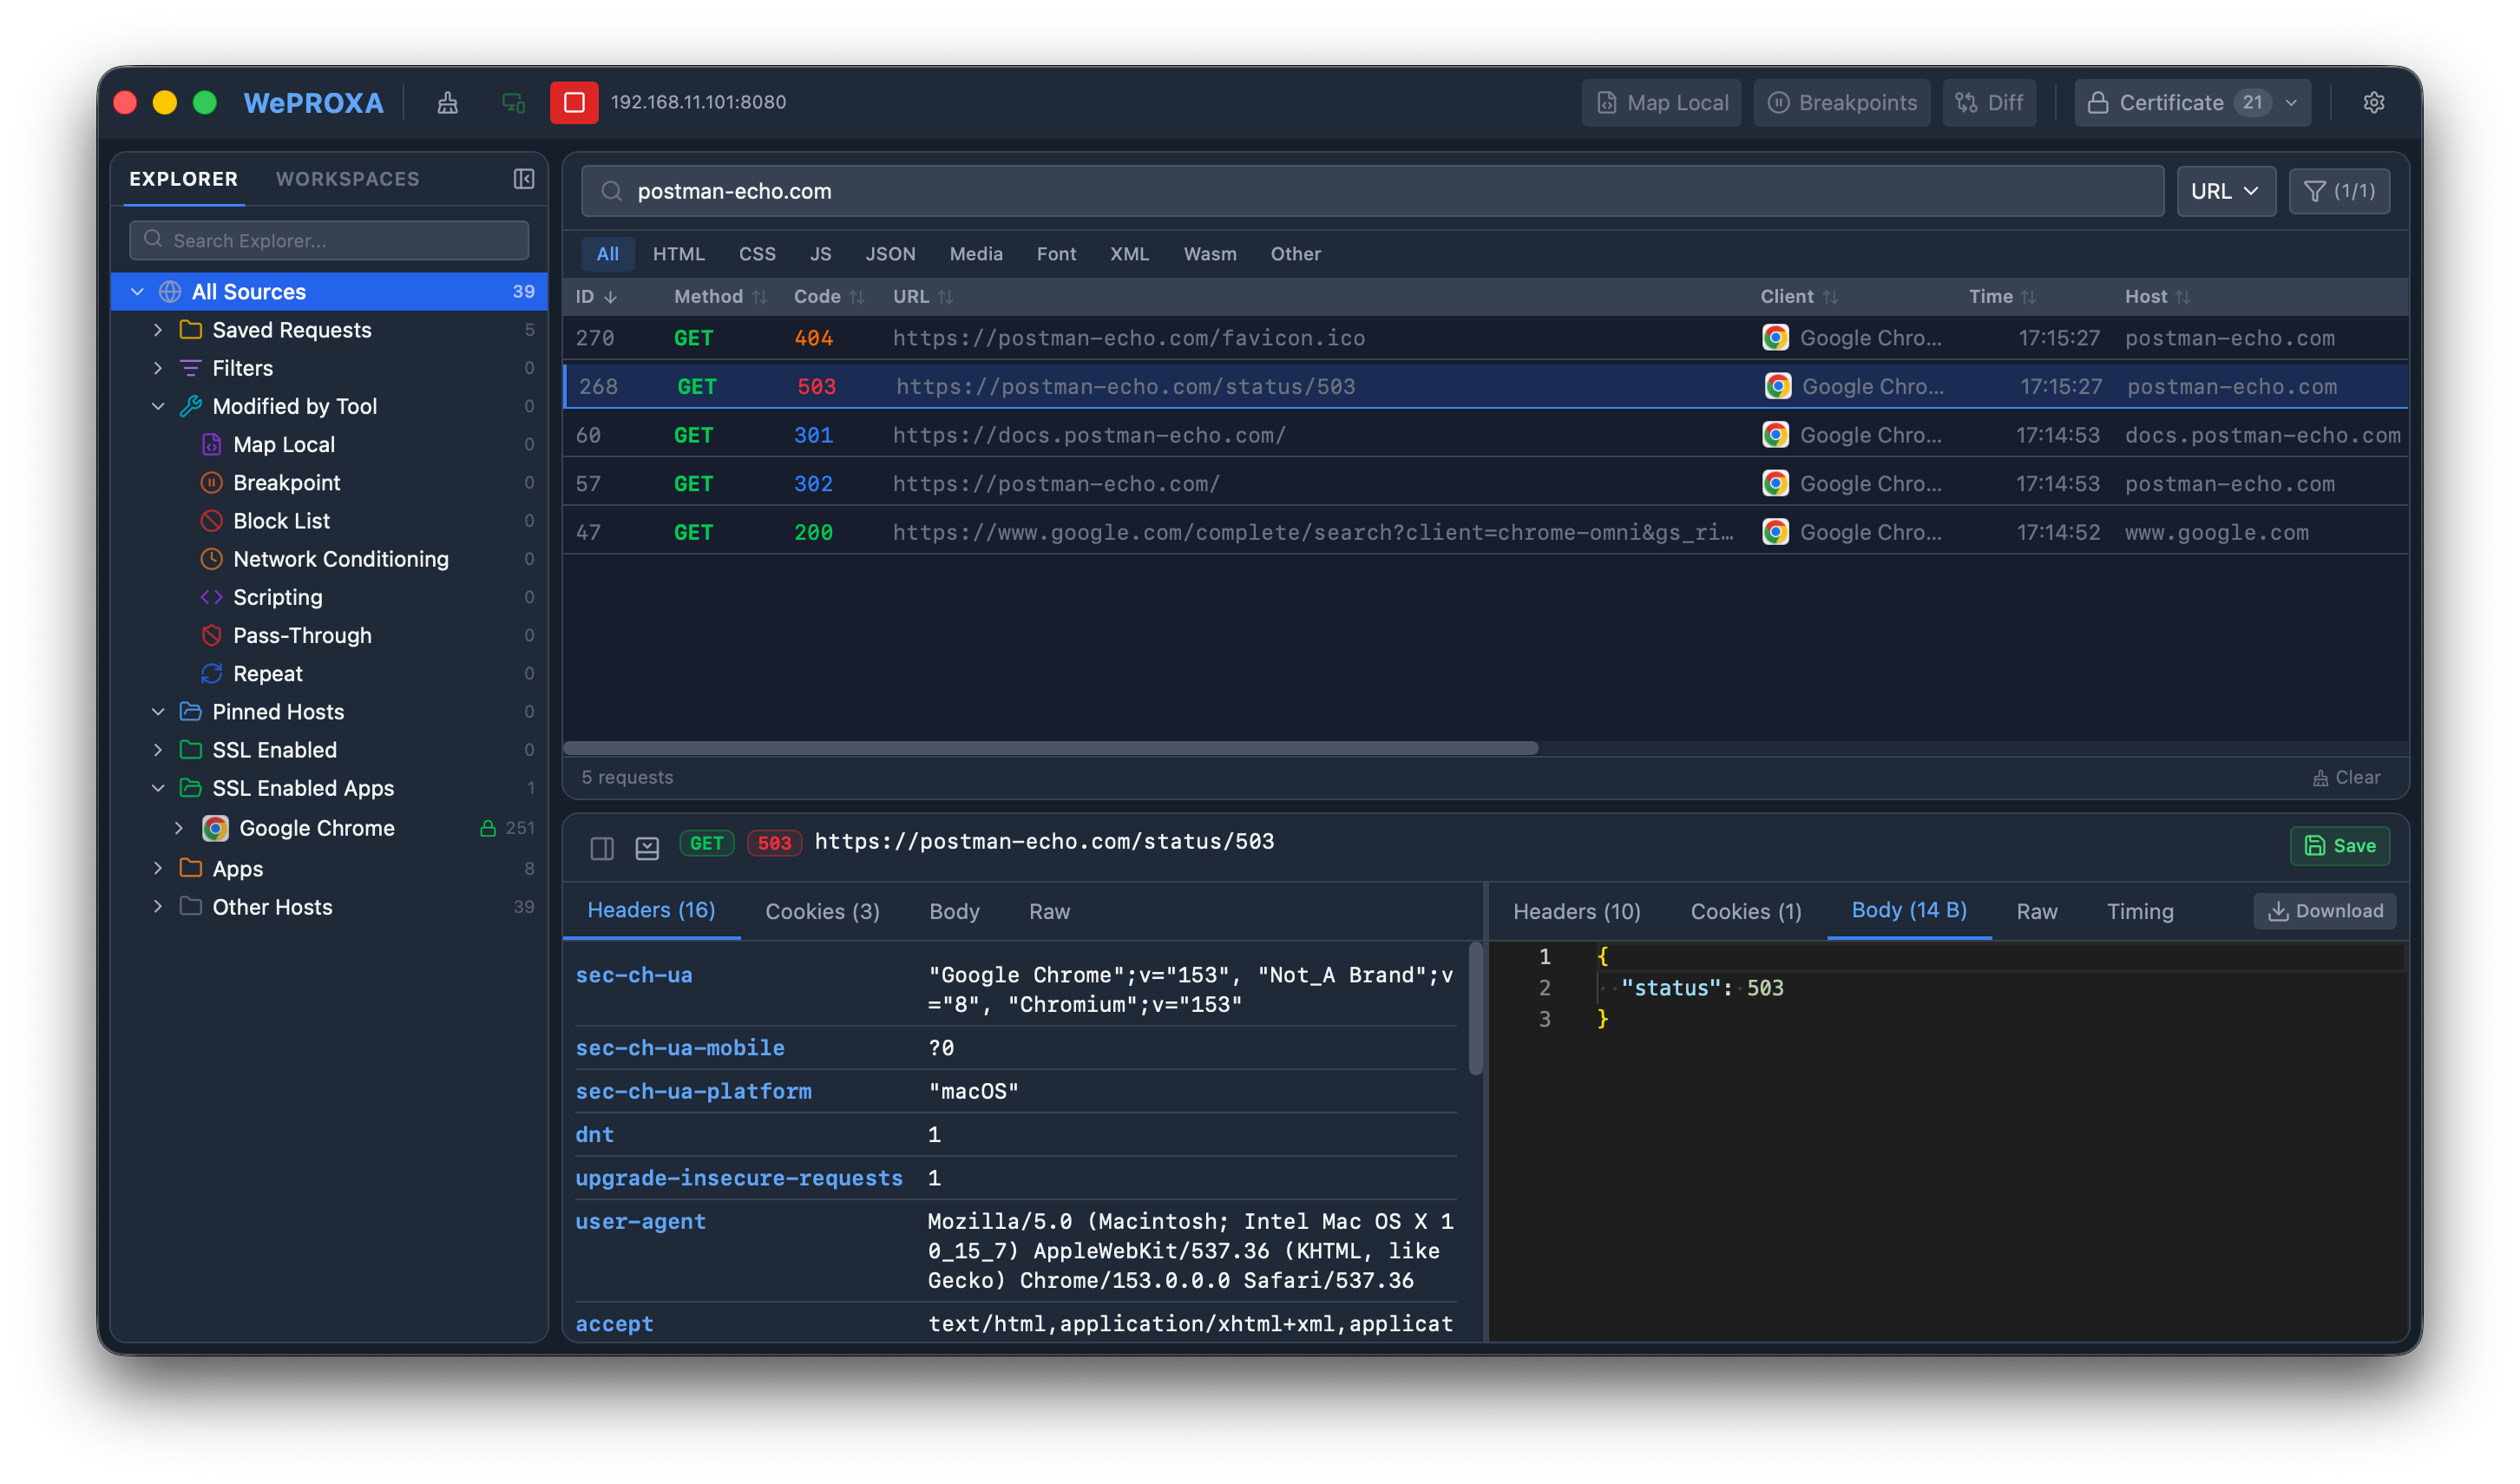
Task: Click the panel-bottom layout icon beside GET badge
Action: [x=647, y=848]
